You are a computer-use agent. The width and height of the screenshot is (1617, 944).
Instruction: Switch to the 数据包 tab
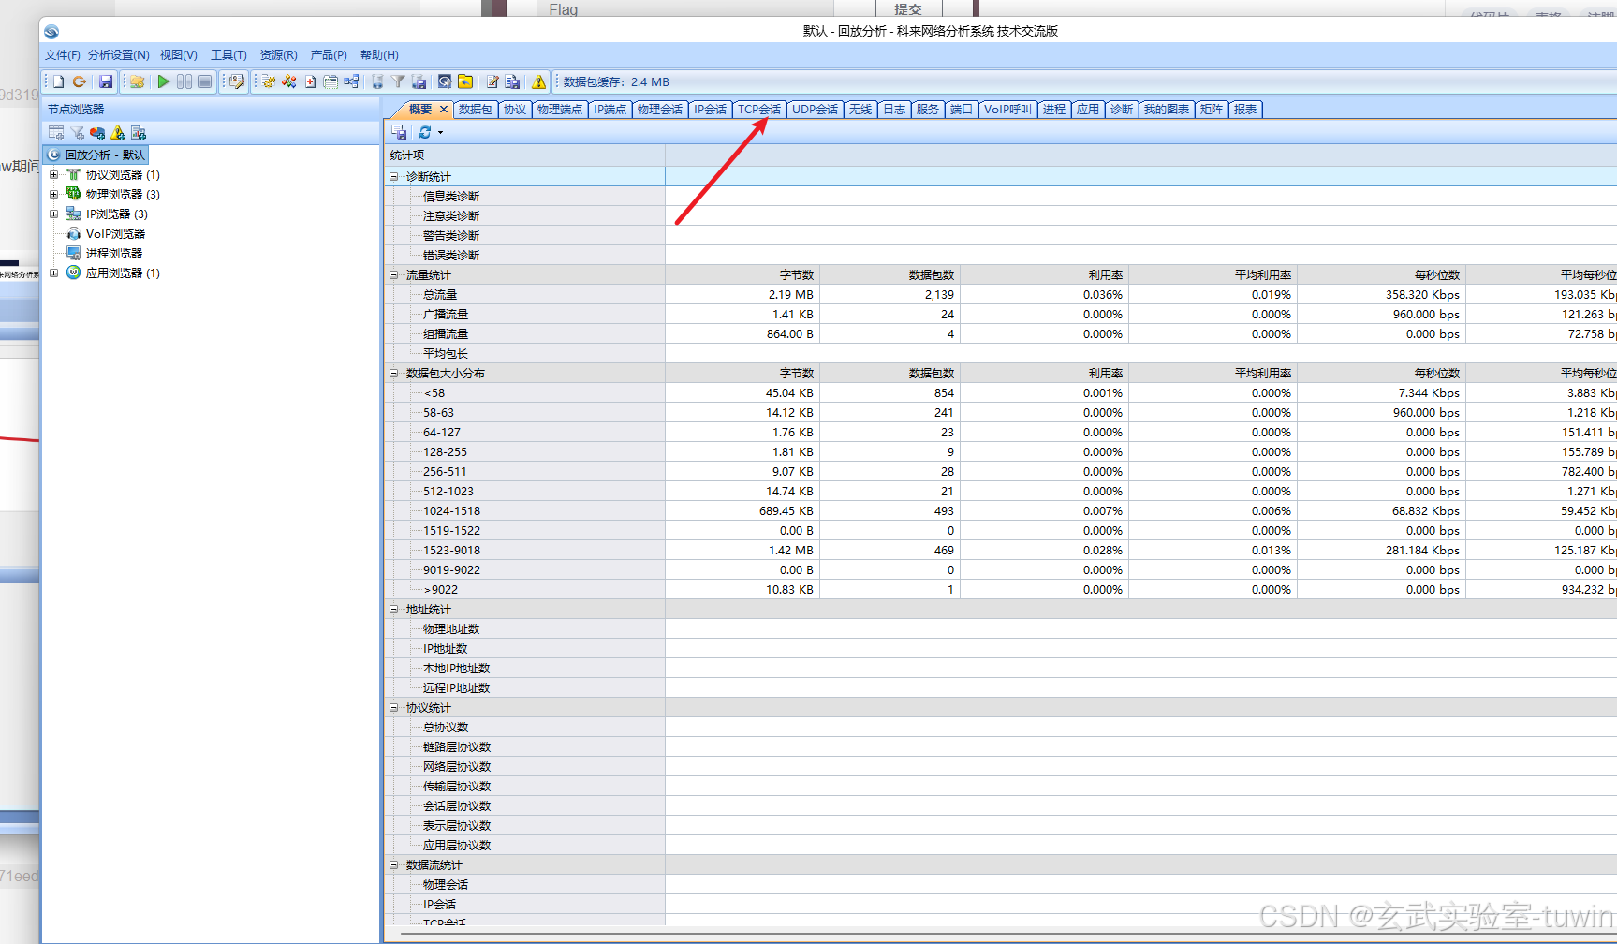pyautogui.click(x=476, y=110)
